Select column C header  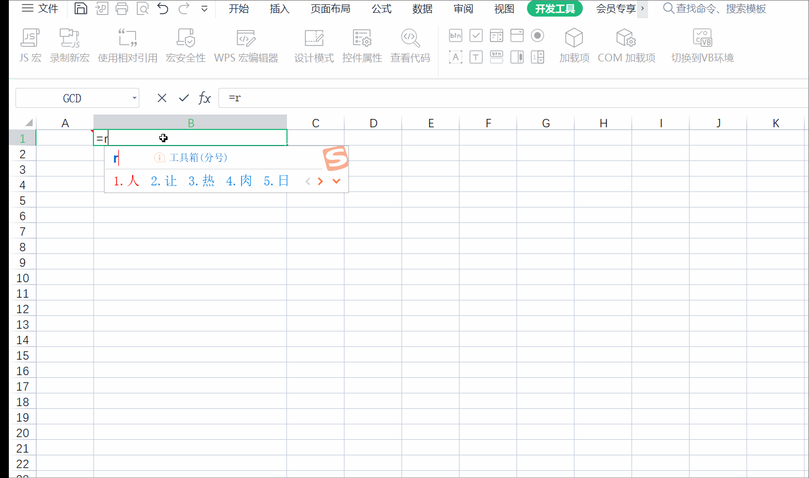pyautogui.click(x=316, y=123)
